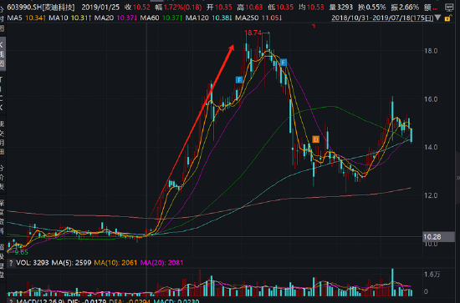460x303 pixels.
Task: Click the blue F marker near the 16.0 price level
Action: 239,80
